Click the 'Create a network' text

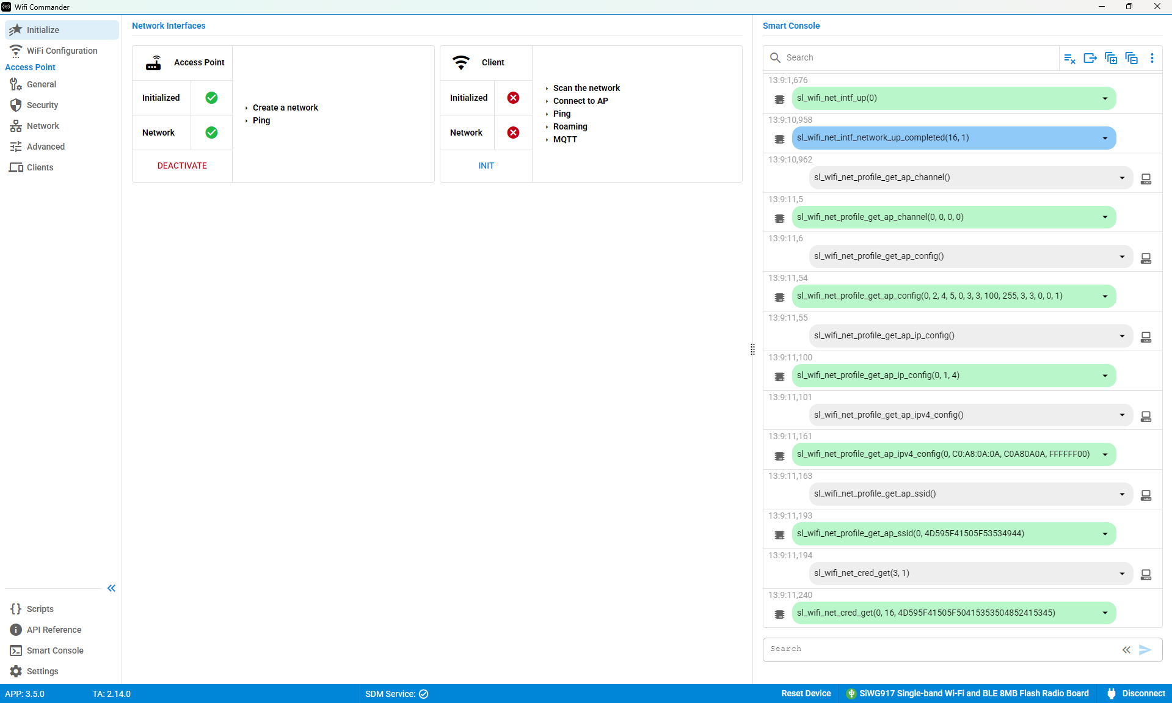tap(285, 107)
